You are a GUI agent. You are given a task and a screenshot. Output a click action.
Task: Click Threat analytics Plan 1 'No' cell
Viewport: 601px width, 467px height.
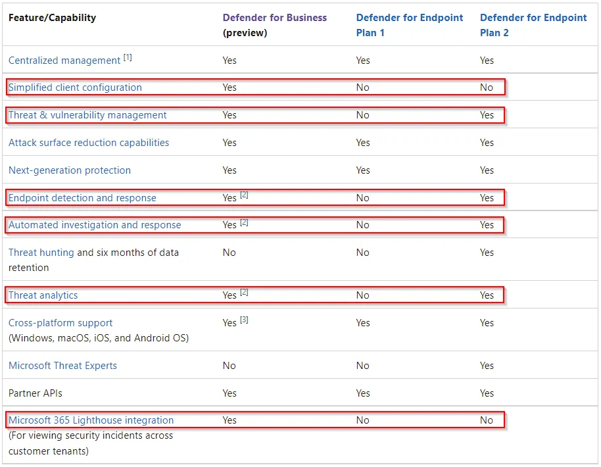[x=362, y=295]
